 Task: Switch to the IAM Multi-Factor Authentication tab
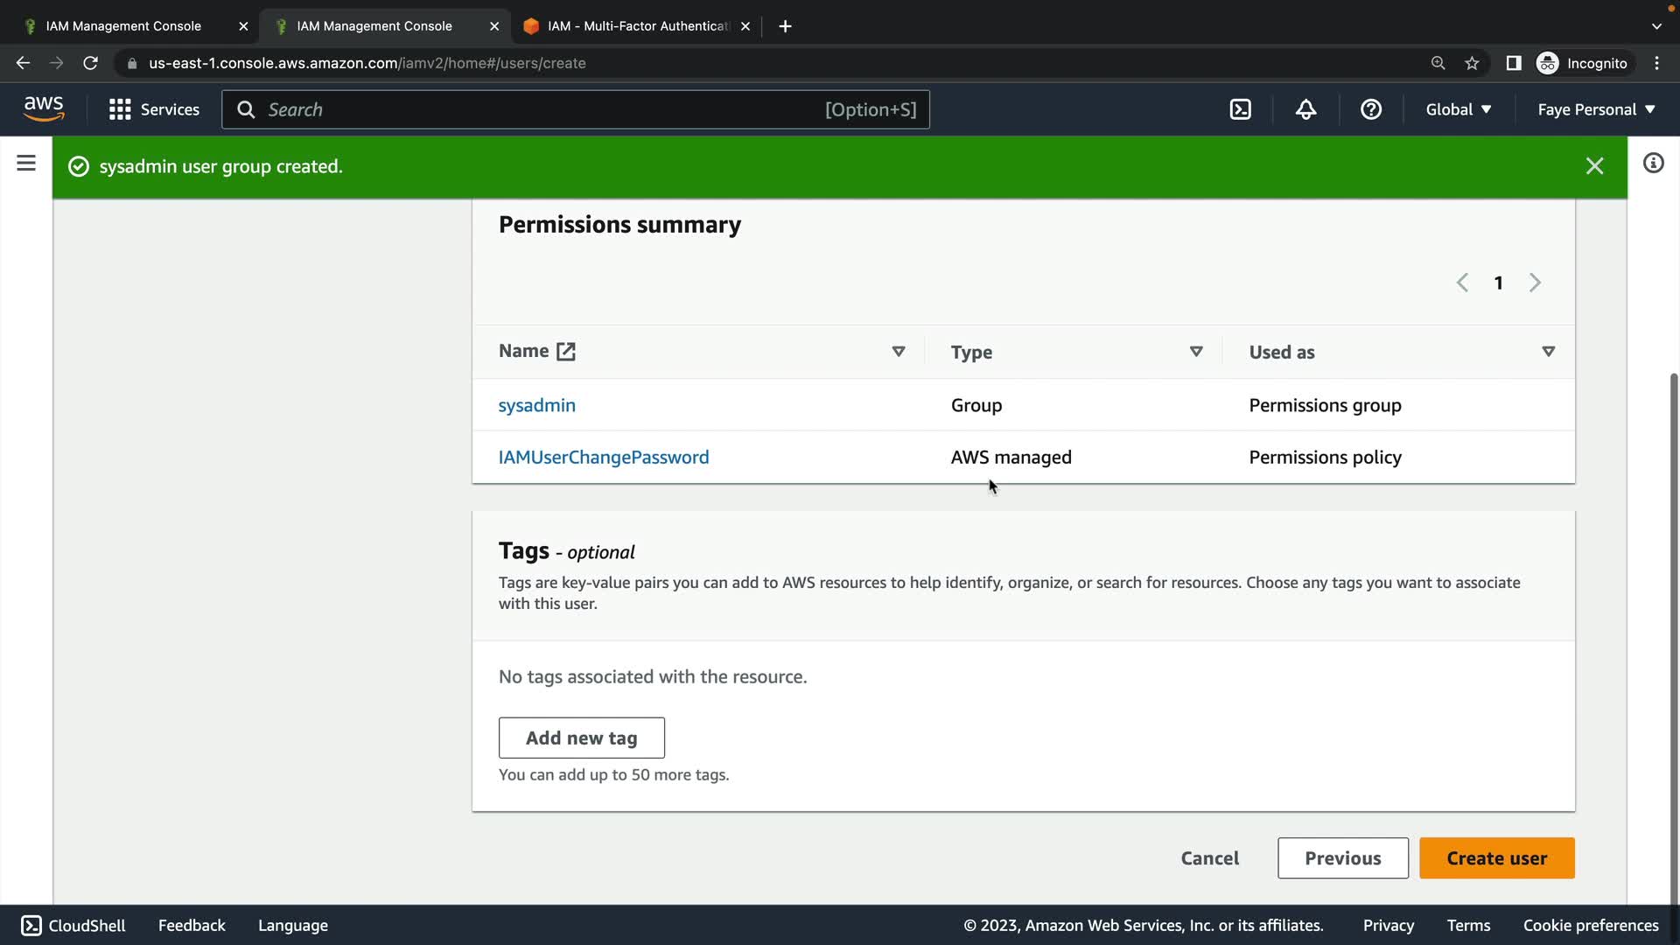[637, 26]
